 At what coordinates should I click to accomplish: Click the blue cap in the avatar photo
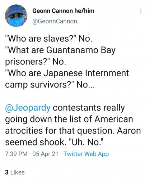[16, 10]
